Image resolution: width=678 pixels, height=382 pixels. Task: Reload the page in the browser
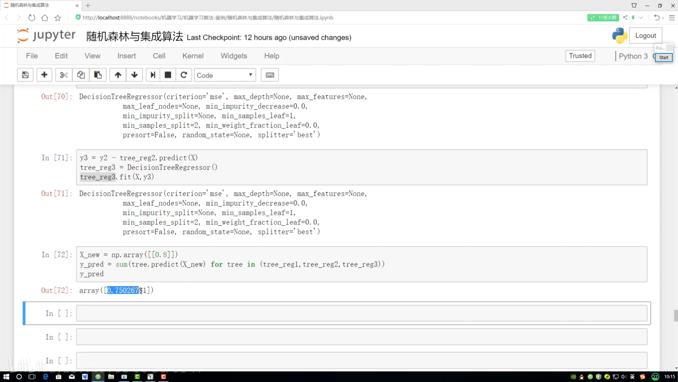31,18
